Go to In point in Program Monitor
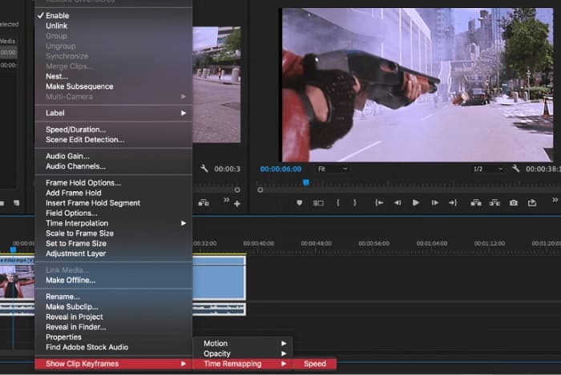This screenshot has height=375, width=561. (379, 202)
